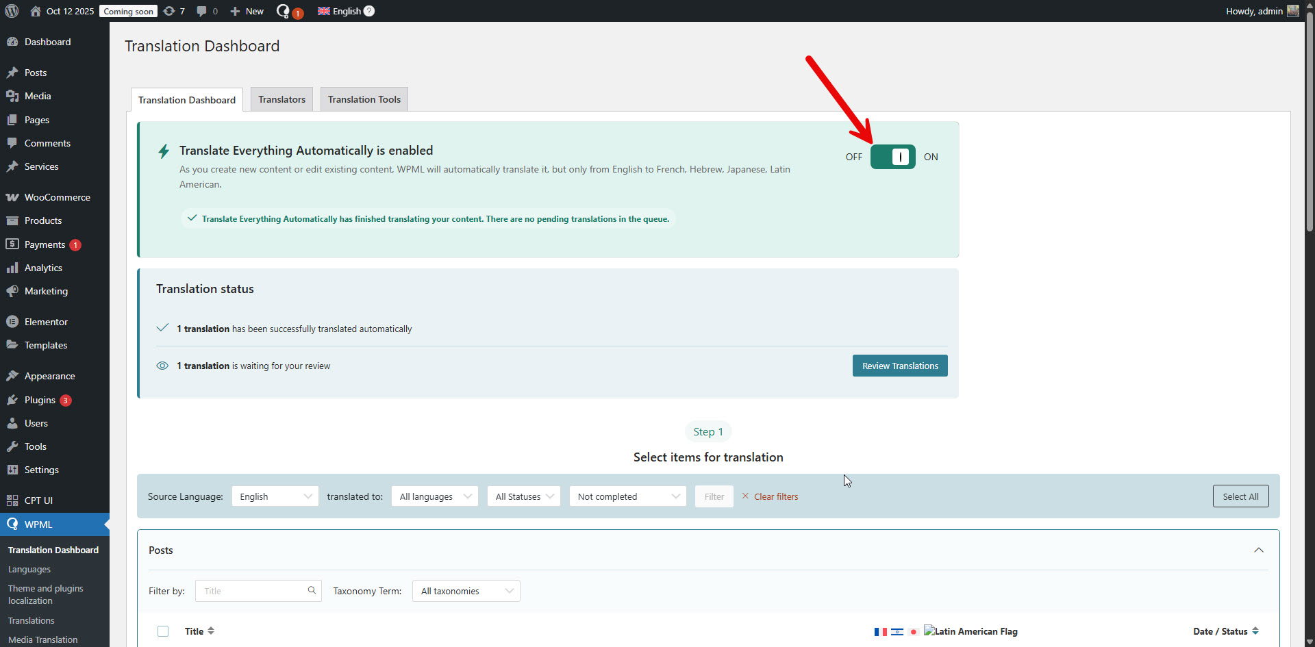
Task: Click the search icon in Title filter
Action: (312, 590)
